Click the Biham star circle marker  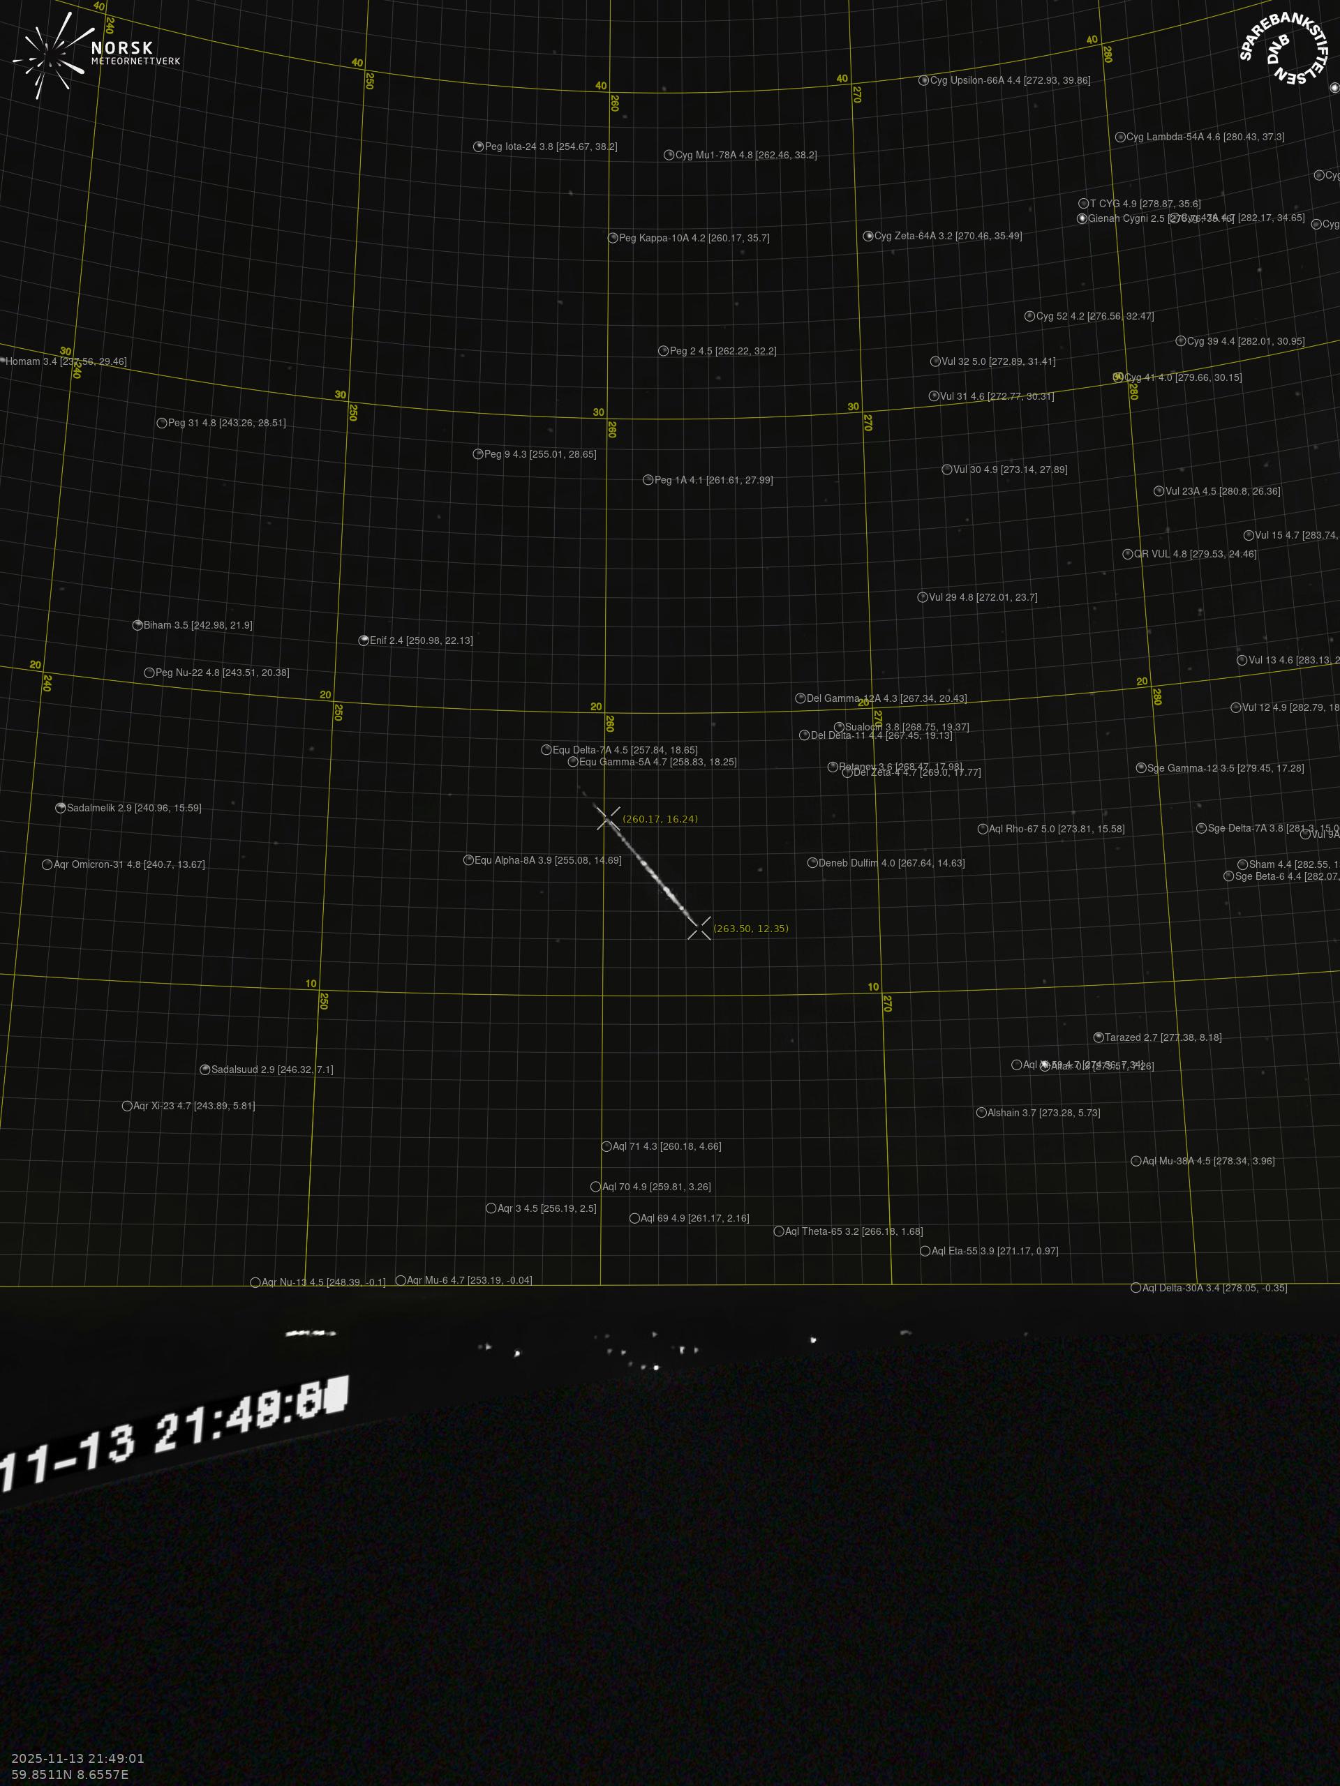(137, 625)
